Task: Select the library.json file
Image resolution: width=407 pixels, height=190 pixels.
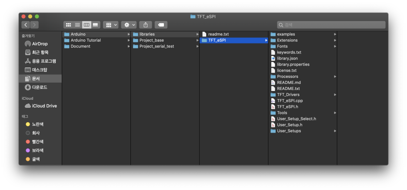Action: tap(303, 58)
